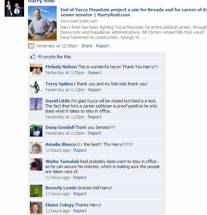Report Doug Goodall's comment
Image resolution: width=207 pixels, height=215 pixels.
tap(95, 133)
